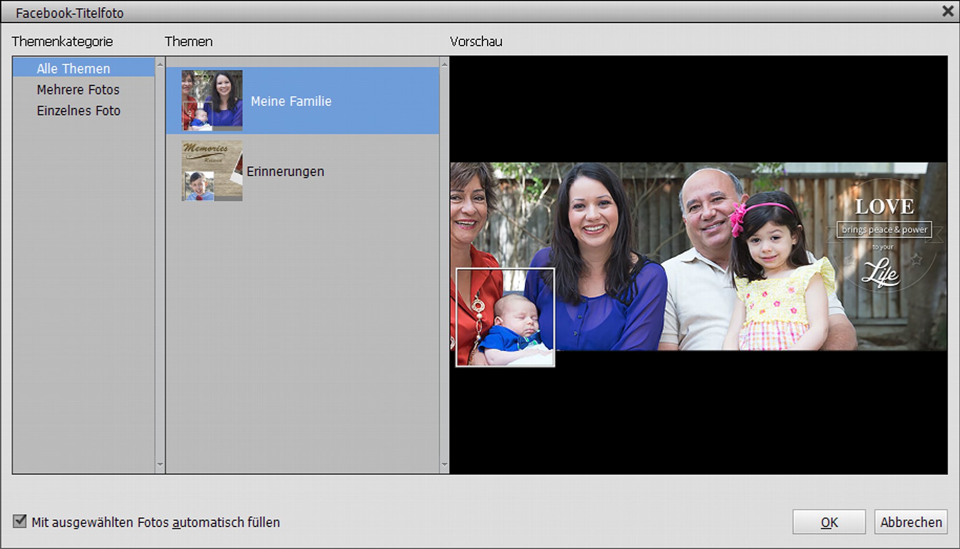Cancel via the Abbrechen button
Image resolution: width=960 pixels, height=549 pixels.
pyautogui.click(x=911, y=522)
